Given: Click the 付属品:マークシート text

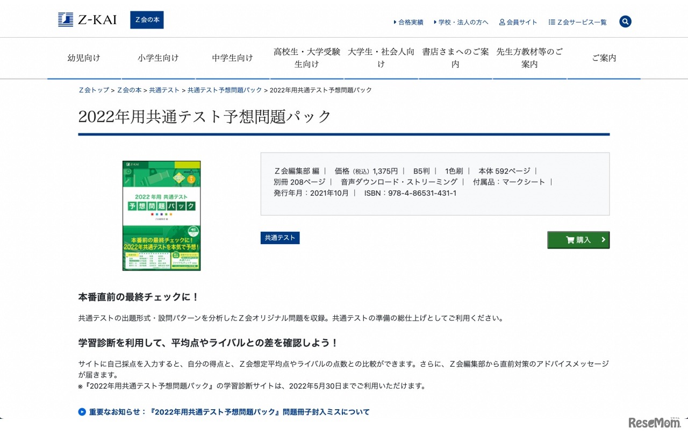Looking at the screenshot, I should 509,182.
